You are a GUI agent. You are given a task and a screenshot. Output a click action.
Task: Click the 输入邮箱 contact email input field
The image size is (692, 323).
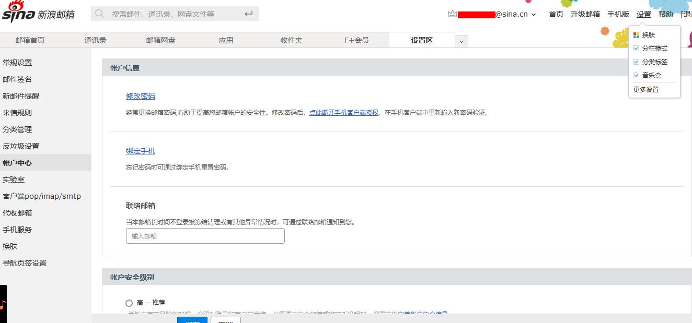pyautogui.click(x=205, y=236)
